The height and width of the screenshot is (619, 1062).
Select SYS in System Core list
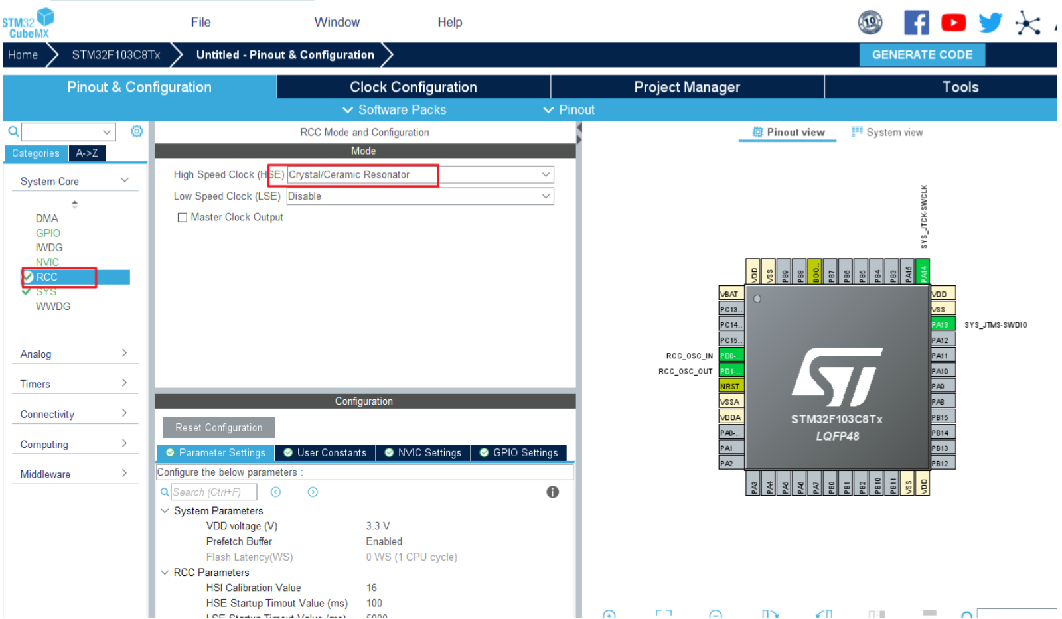(x=46, y=291)
